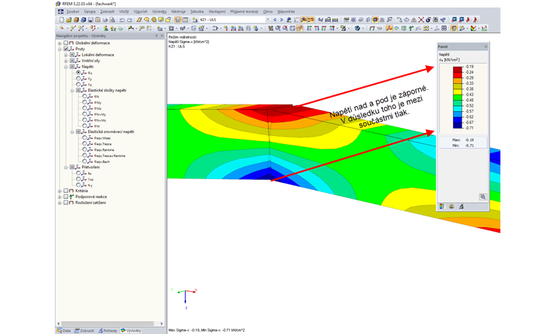Click the factors tab icon at Panel bottom

[451, 206]
